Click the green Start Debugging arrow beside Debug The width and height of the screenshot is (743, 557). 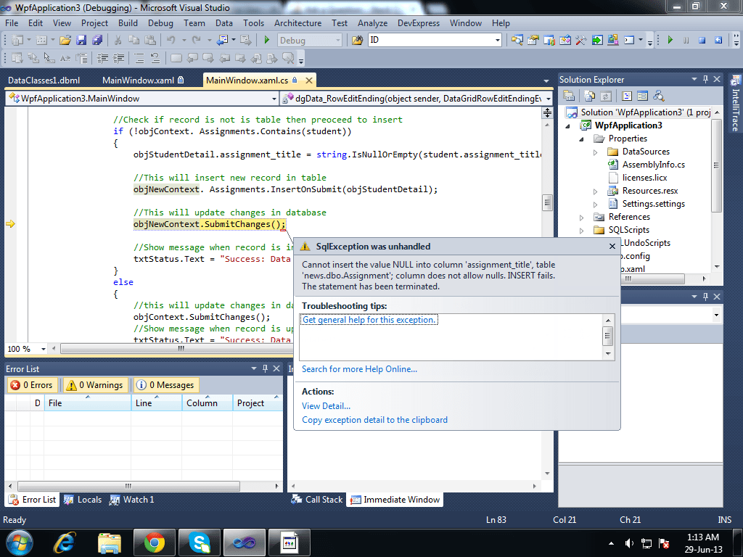[267, 41]
